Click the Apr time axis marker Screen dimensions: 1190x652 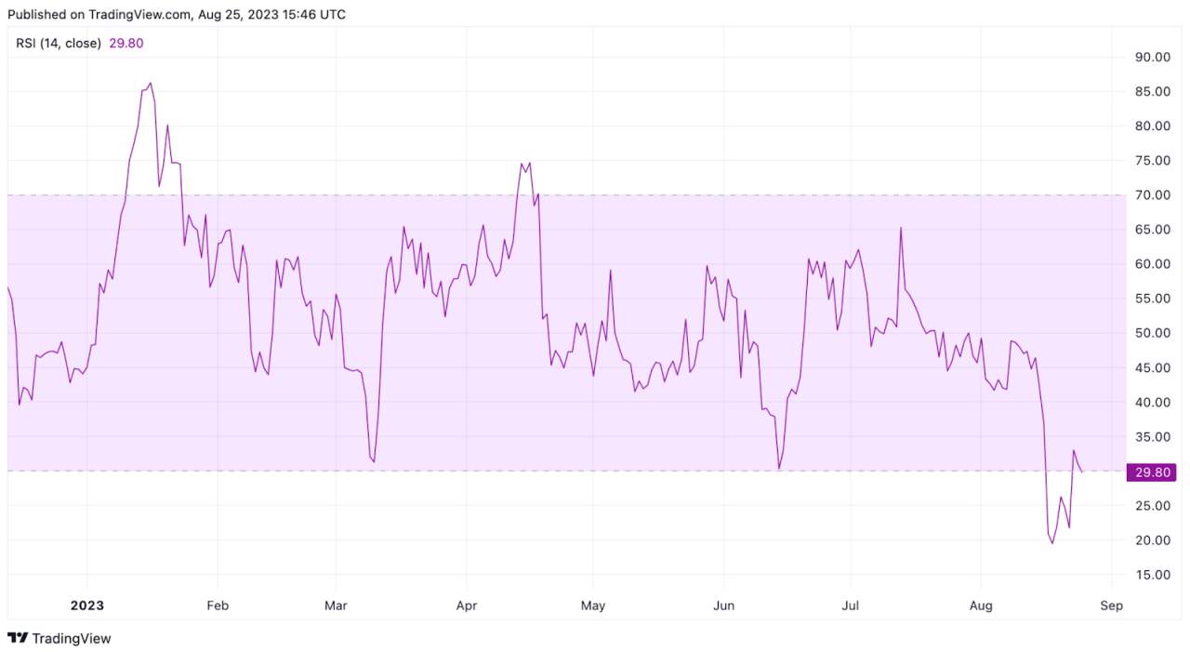[x=467, y=605]
